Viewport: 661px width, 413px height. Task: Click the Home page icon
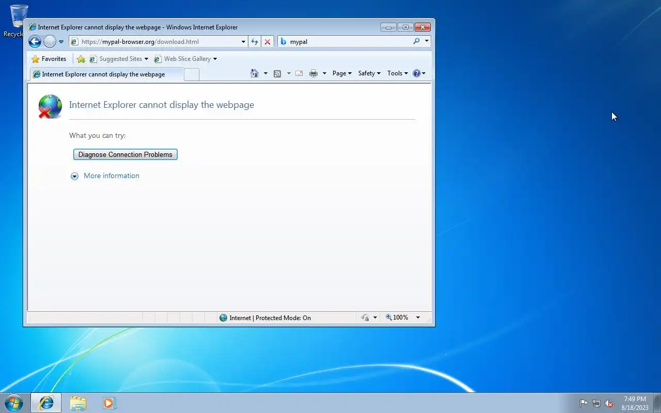click(x=255, y=73)
